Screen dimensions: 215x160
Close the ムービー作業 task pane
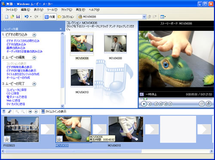(61, 29)
